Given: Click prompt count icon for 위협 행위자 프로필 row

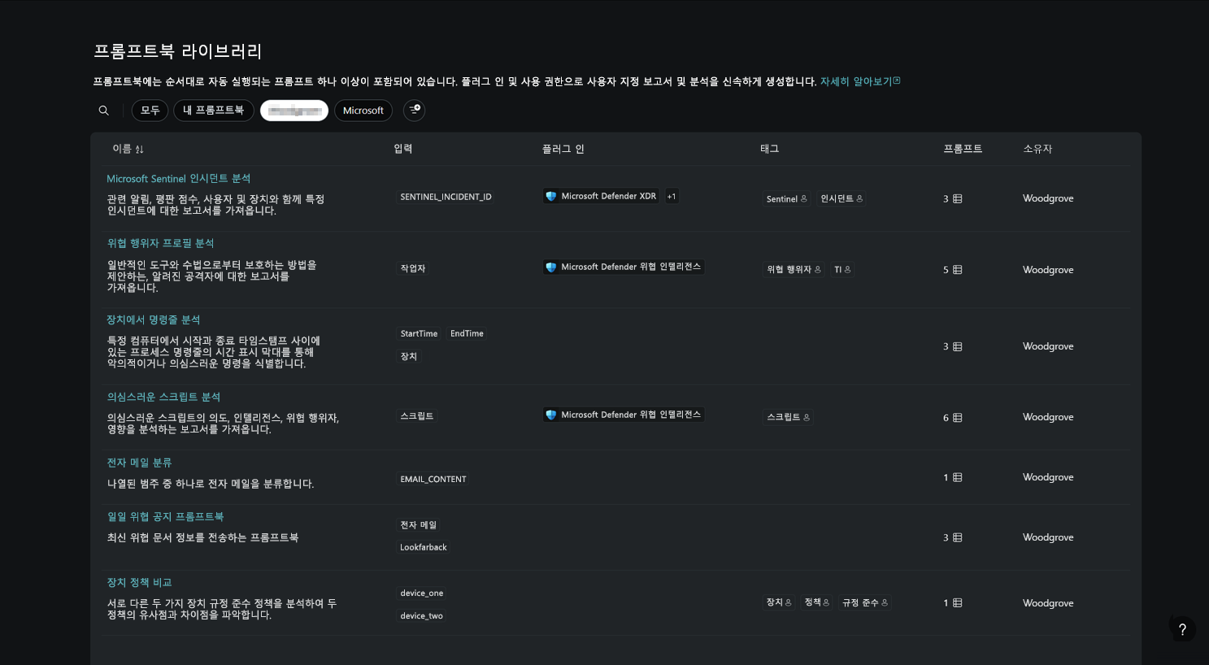Looking at the screenshot, I should (958, 270).
